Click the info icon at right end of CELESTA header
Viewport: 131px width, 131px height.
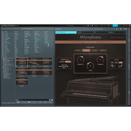coord(126,29)
